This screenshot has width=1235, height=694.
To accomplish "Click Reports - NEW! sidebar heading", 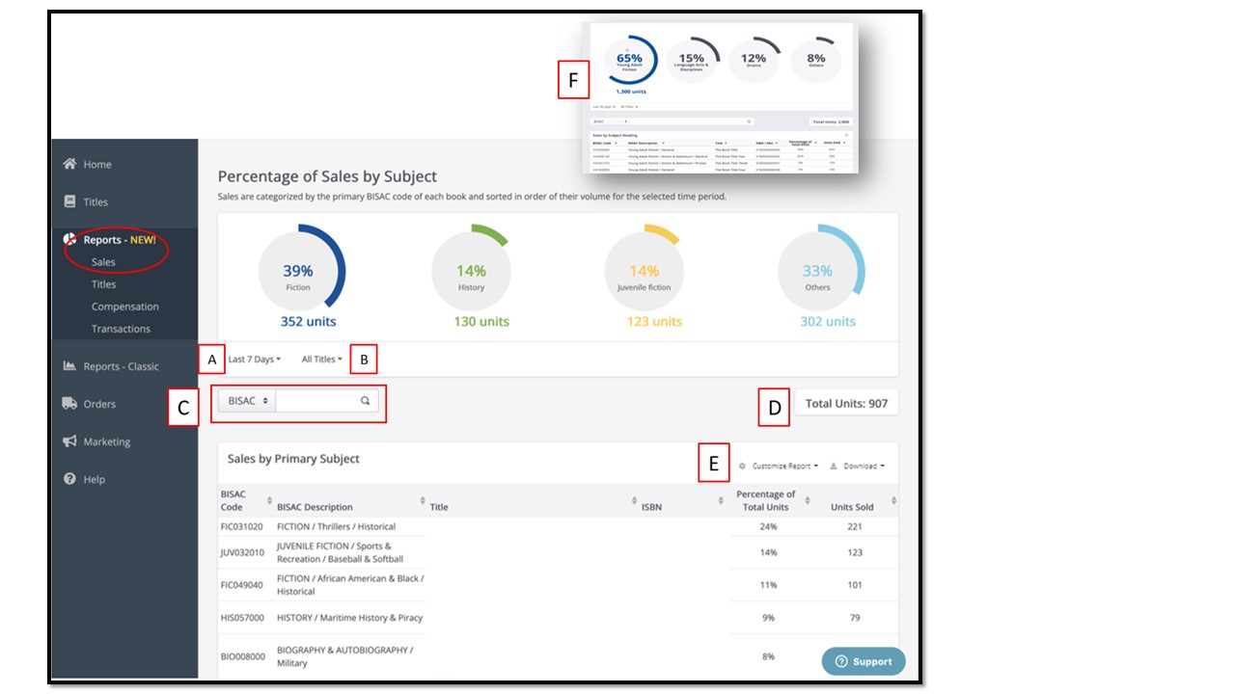I will [x=119, y=240].
